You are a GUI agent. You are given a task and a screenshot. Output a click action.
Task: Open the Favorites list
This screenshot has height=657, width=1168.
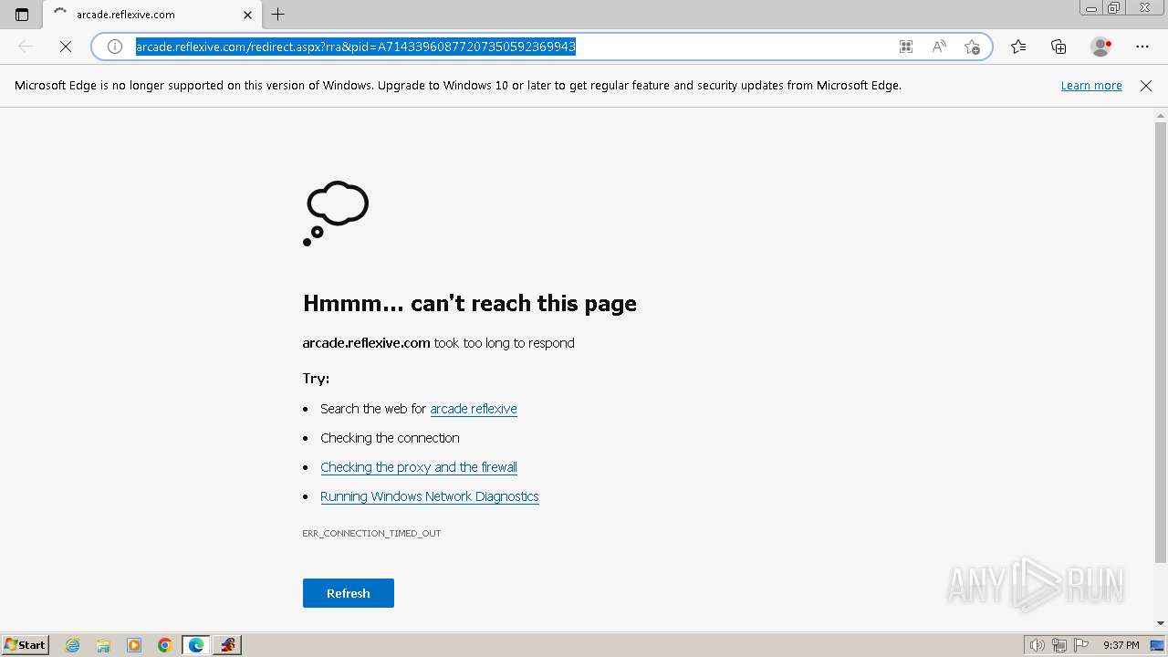point(1018,47)
